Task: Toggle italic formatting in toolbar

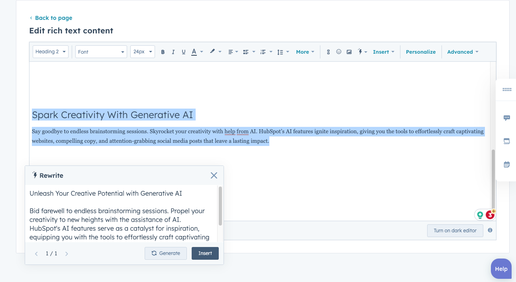Action: pos(173,52)
